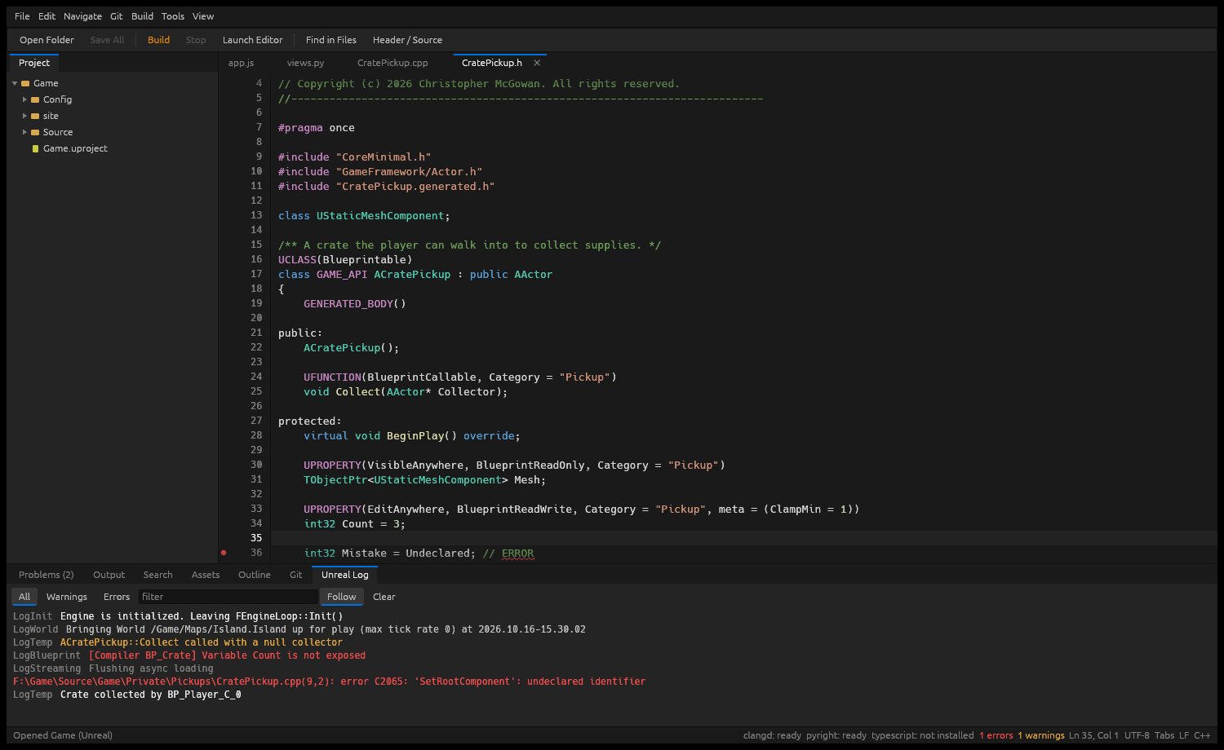The width and height of the screenshot is (1224, 750).
Task: Expand the site folder
Action: point(24,116)
